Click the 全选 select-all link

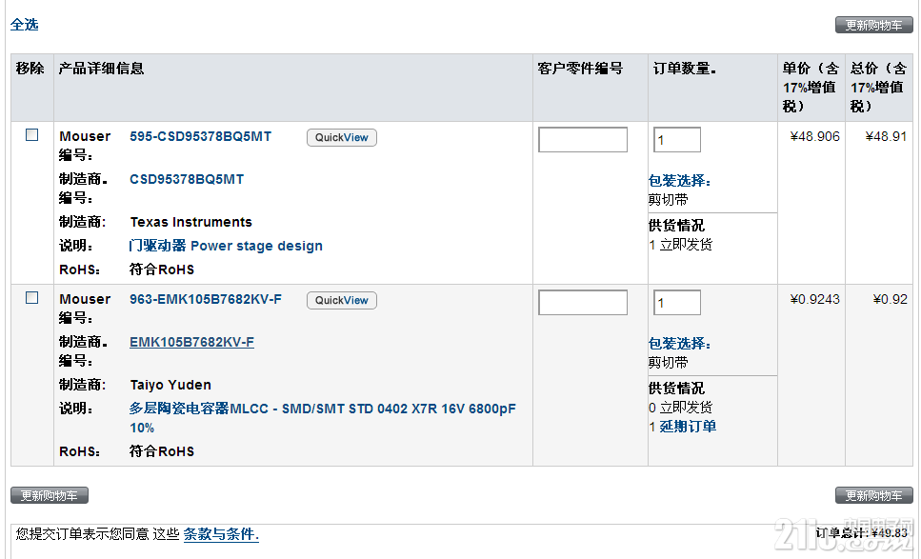click(x=24, y=25)
